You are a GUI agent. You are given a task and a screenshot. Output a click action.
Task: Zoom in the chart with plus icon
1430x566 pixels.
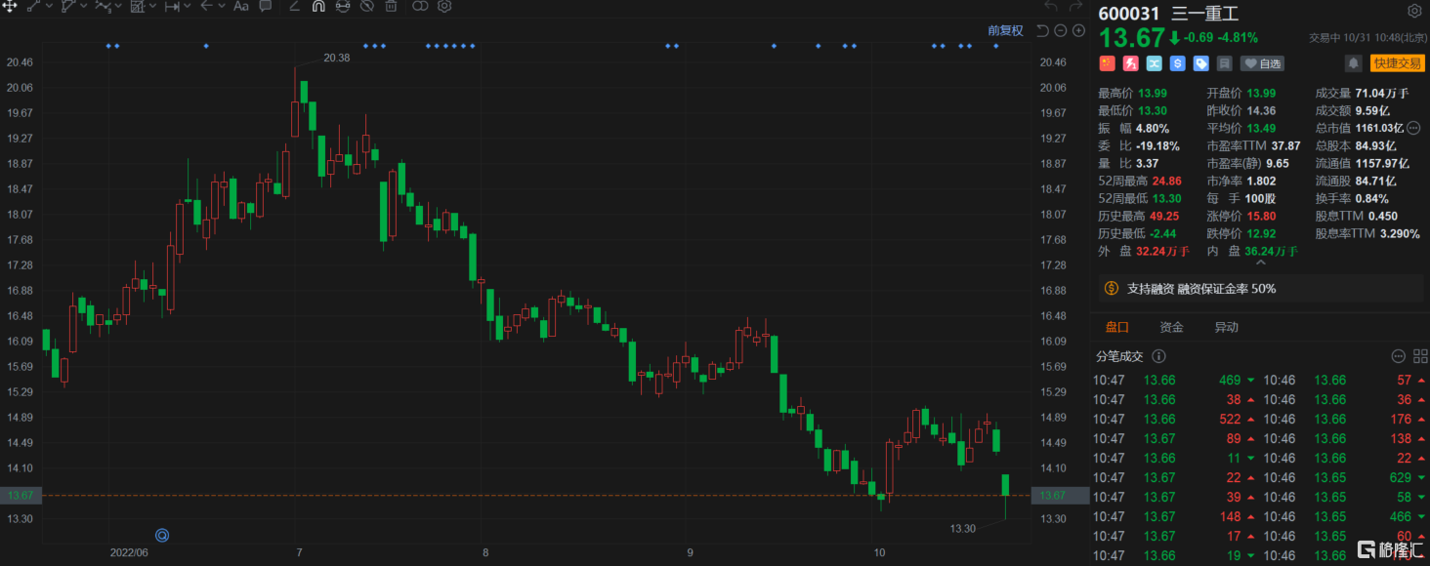(x=1079, y=30)
